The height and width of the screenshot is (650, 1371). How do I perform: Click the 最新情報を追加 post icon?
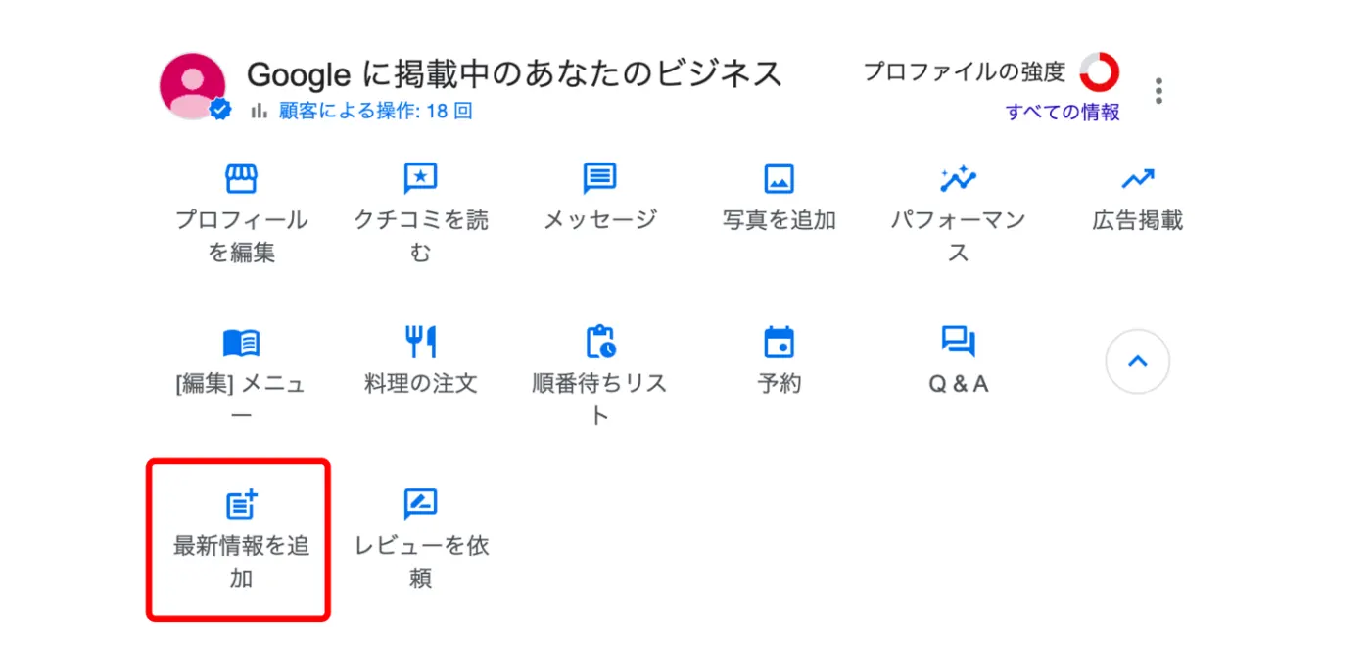(x=241, y=504)
